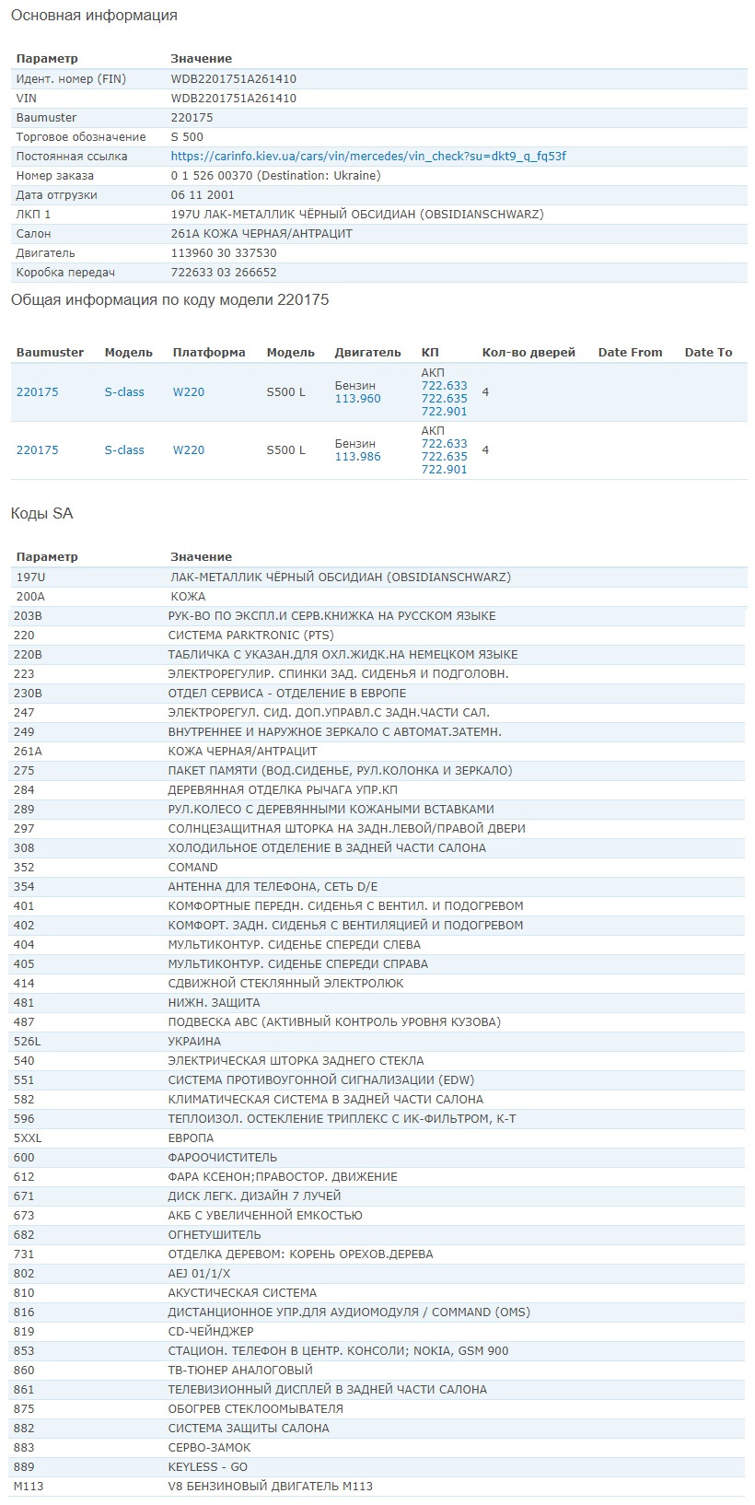
Task: Click code 883 СЕРВО-ЗАМОК
Action: point(377,1448)
